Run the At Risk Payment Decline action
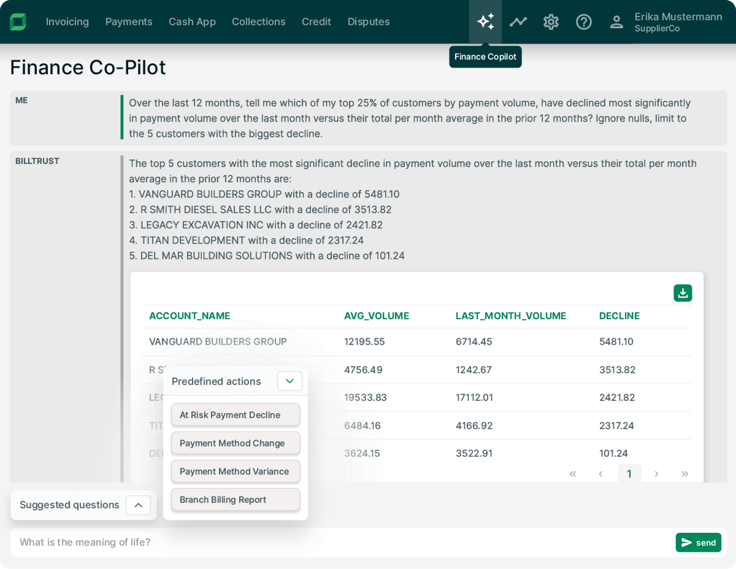Image resolution: width=736 pixels, height=569 pixels. tap(235, 414)
